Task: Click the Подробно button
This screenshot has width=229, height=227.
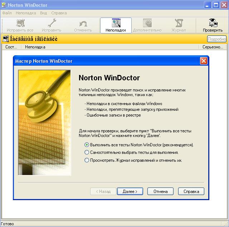Action: 217,39
